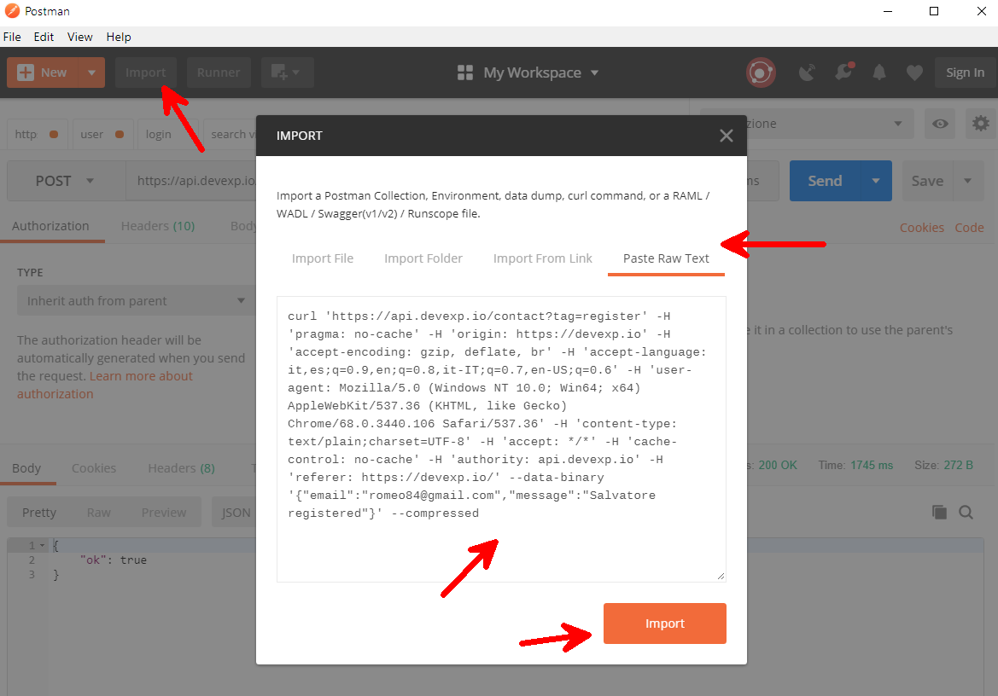998x696 pixels.
Task: Expand the Save button dropdown arrow
Action: pyautogui.click(x=967, y=181)
